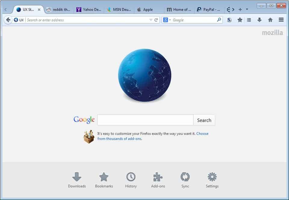Show bookmarks list via the toolbar list icon
The image size is (289, 200).
(249, 20)
